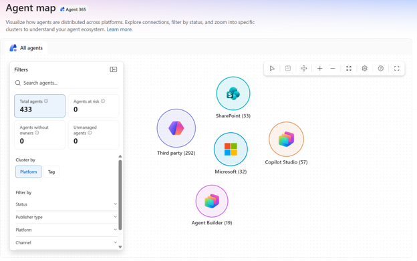Viewport: 417px width, 261px height.
Task: Click the search magnifier icon
Action: click(18, 83)
